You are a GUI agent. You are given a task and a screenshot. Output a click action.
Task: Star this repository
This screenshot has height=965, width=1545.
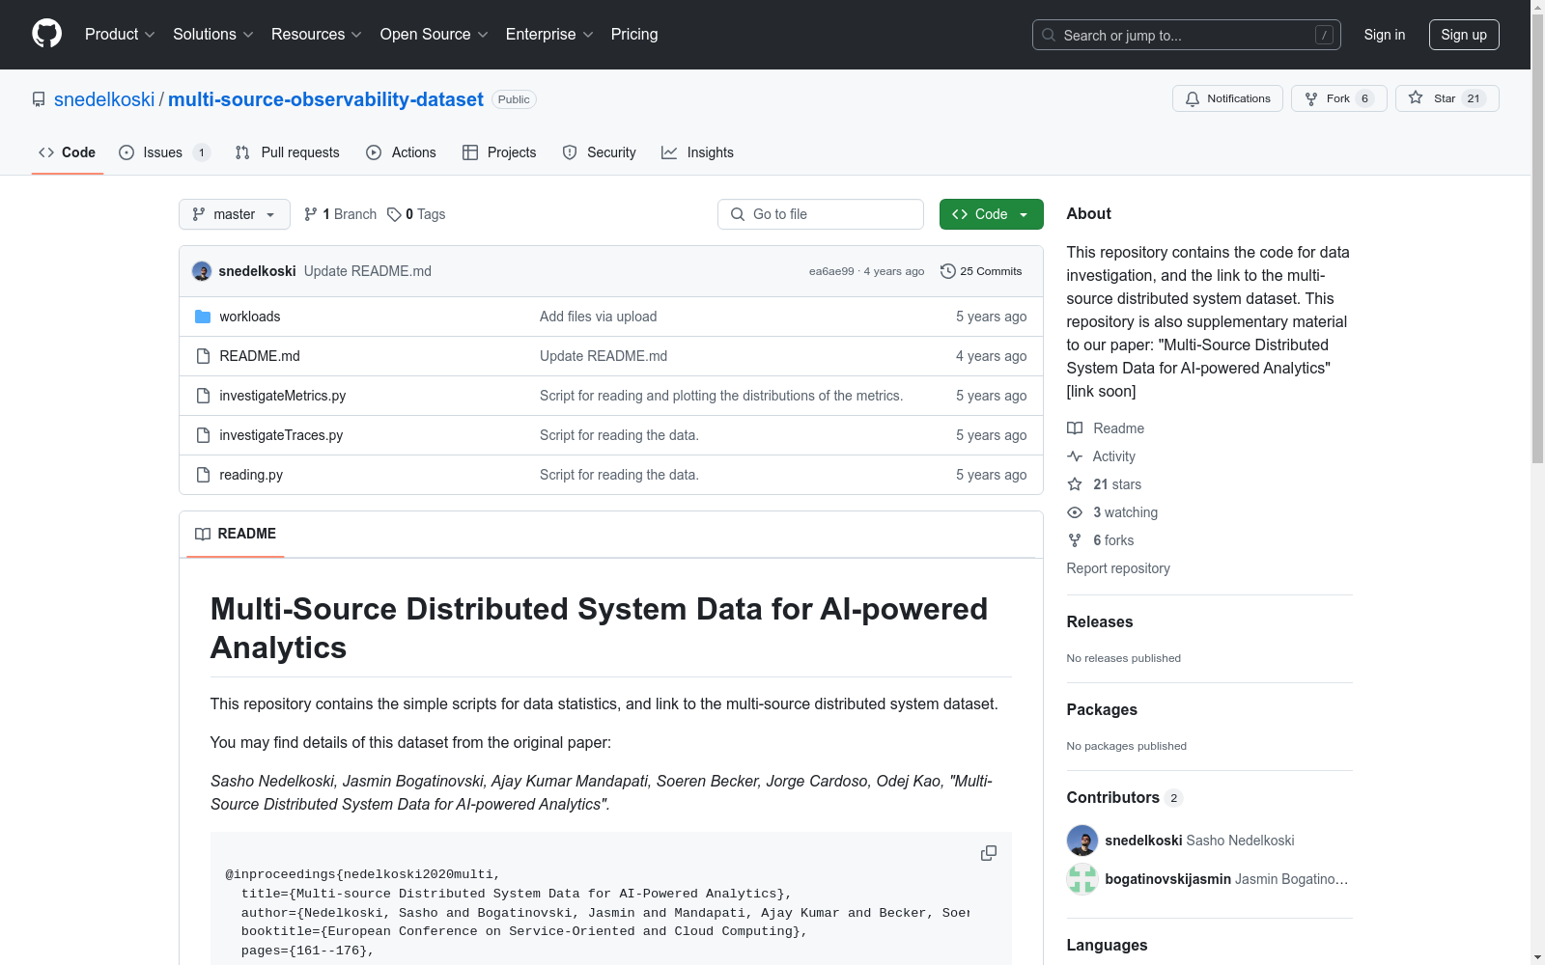1446,98
